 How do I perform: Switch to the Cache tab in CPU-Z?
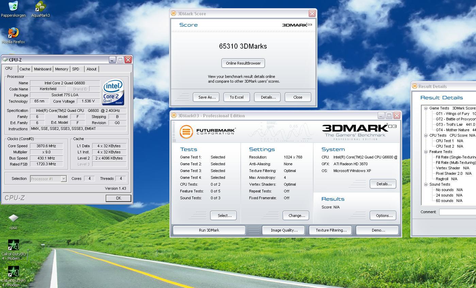tap(24, 69)
